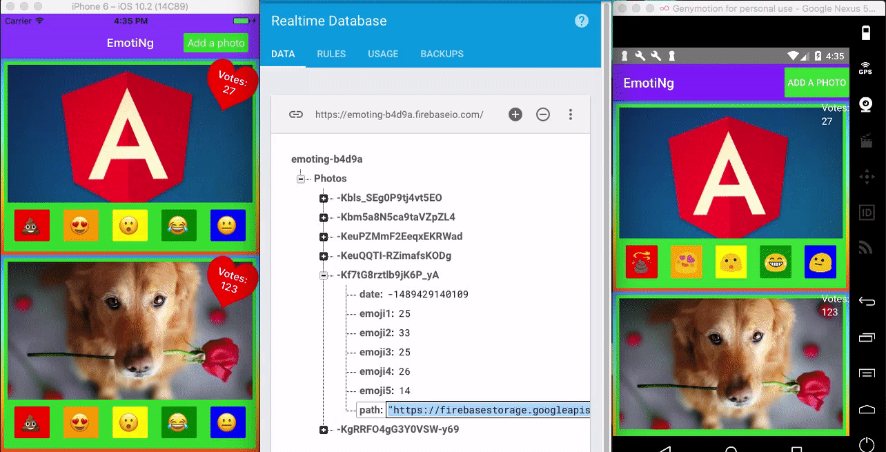The image size is (886, 452).
Task: Tap neutral face emoji under Angular photo on iPhone
Action: (x=228, y=226)
